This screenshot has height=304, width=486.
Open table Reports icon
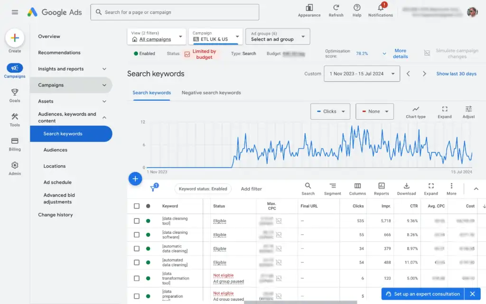381,189
